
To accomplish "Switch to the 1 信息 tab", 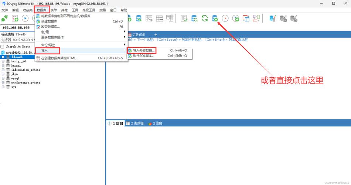I will coord(116,123).
